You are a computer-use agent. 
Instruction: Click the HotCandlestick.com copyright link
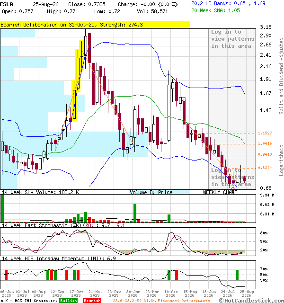[251, 301]
